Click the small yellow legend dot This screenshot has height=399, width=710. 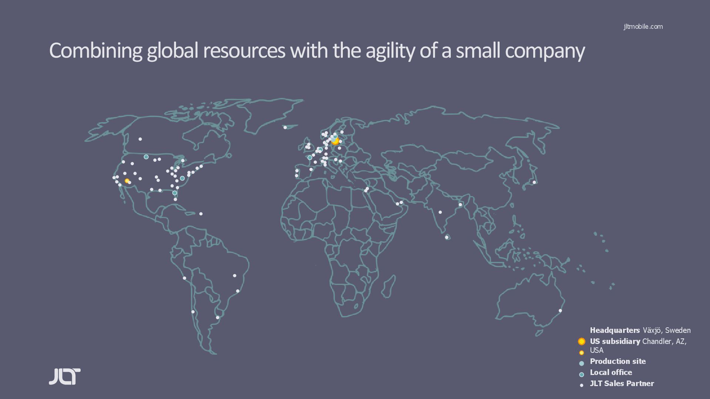[x=581, y=353]
